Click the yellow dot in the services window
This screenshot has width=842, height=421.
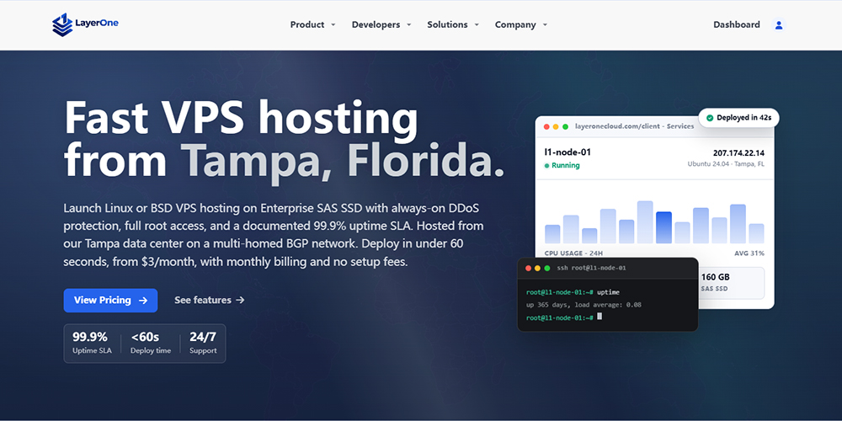coord(556,127)
